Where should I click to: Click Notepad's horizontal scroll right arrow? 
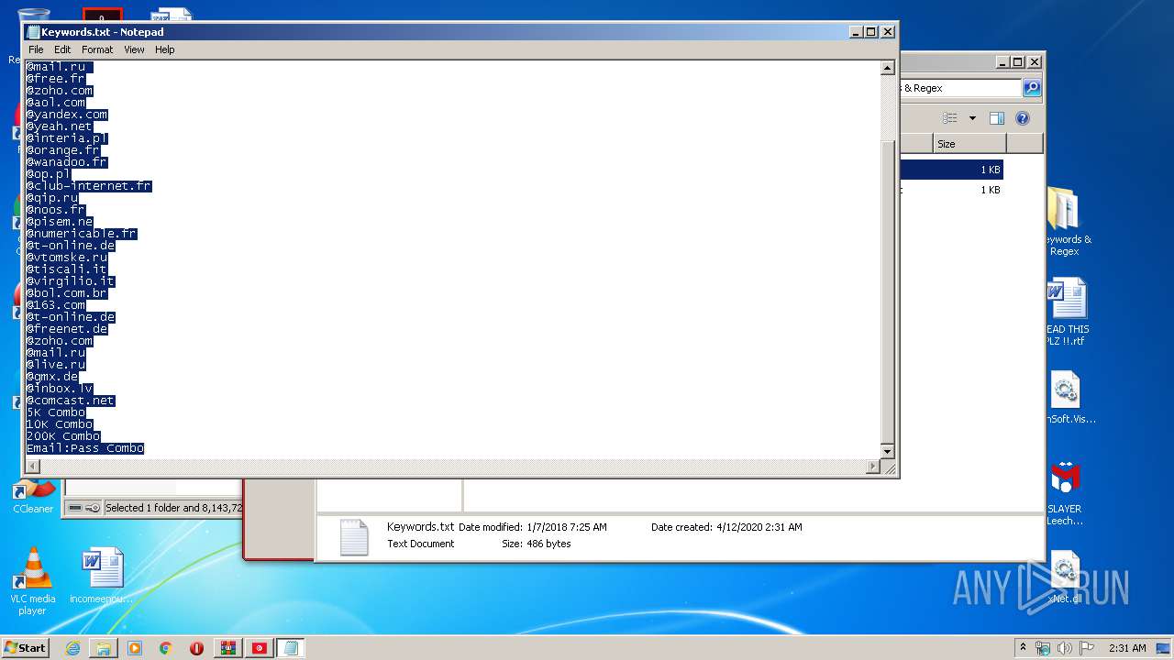[x=872, y=467]
